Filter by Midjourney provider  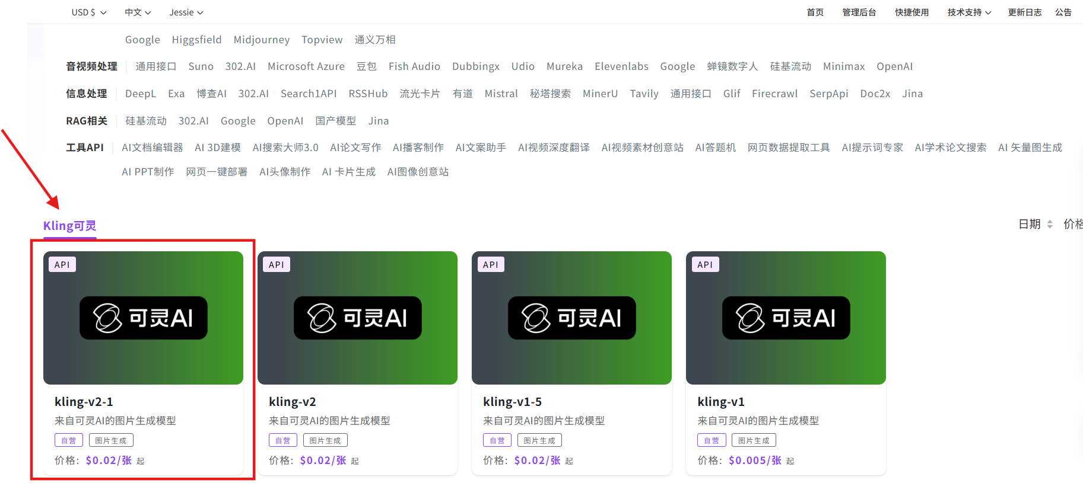tap(262, 40)
